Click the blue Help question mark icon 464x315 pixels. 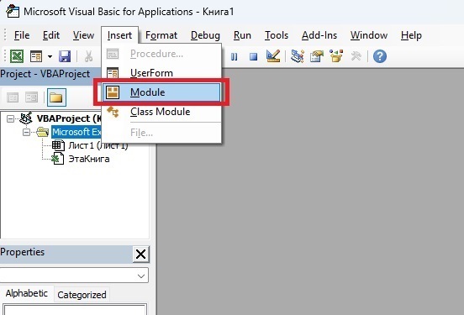pyautogui.click(x=380, y=56)
